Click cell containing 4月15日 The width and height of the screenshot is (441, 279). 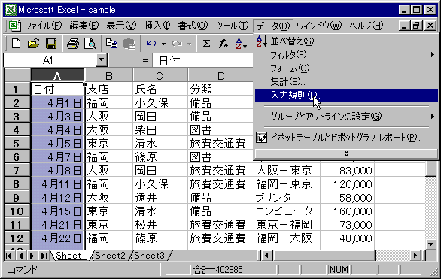point(57,211)
